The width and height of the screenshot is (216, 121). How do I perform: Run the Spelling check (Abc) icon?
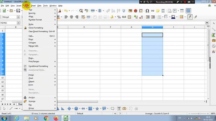[86, 11]
